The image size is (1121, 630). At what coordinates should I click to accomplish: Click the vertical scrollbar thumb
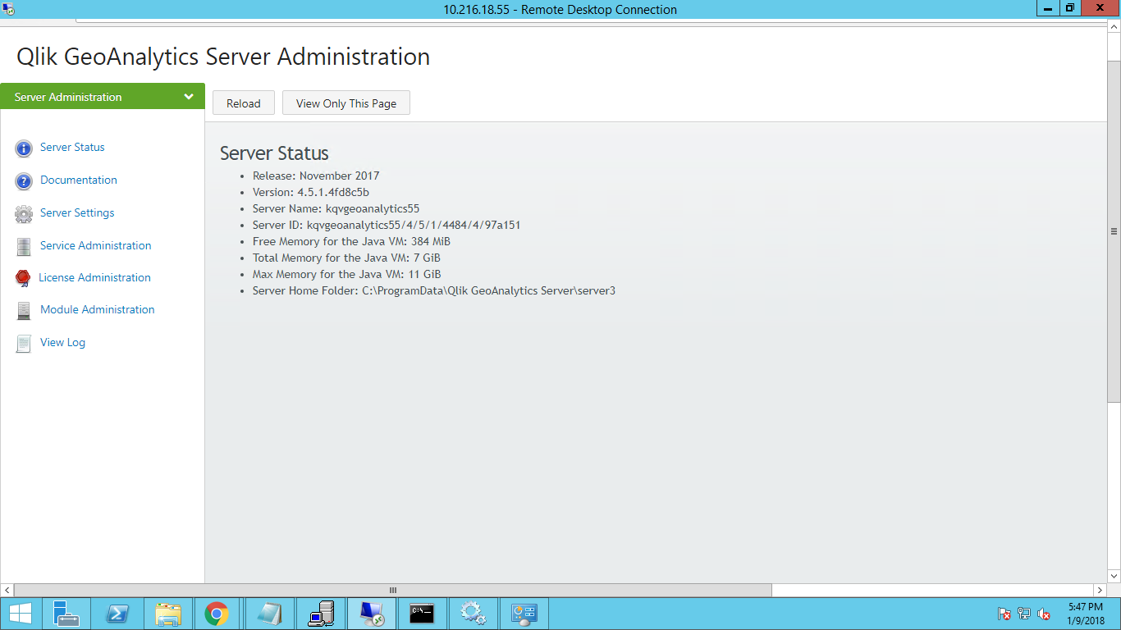(x=1114, y=231)
